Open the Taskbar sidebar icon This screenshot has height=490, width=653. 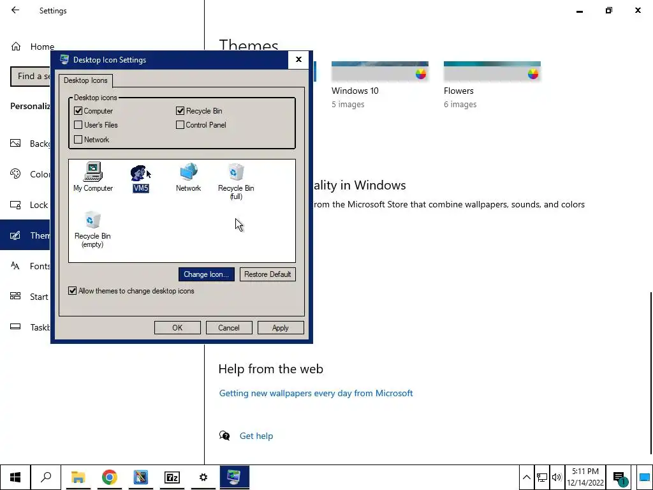[x=15, y=327]
